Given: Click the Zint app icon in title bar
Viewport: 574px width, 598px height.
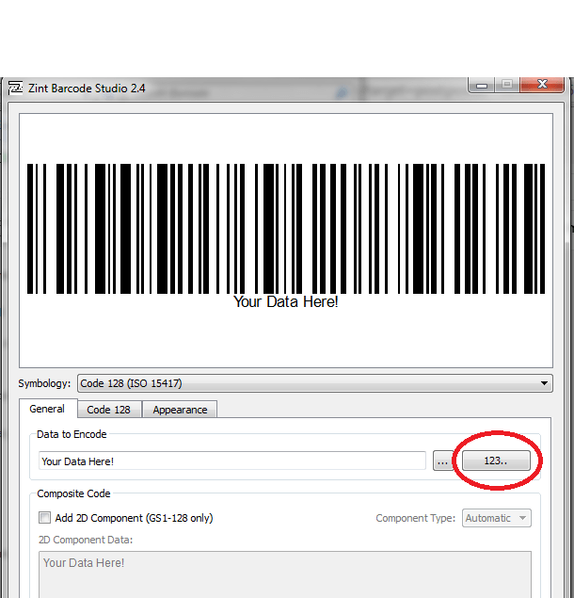Looking at the screenshot, I should point(16,89).
